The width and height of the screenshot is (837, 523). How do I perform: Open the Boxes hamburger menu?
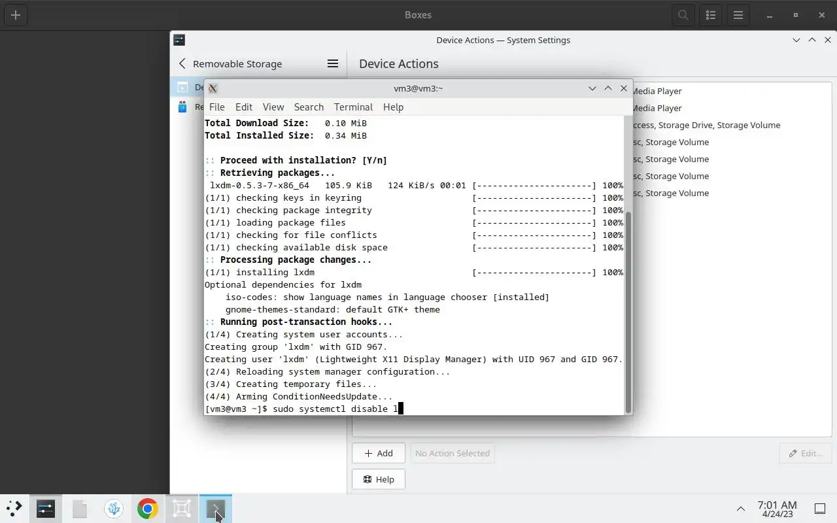tap(738, 15)
